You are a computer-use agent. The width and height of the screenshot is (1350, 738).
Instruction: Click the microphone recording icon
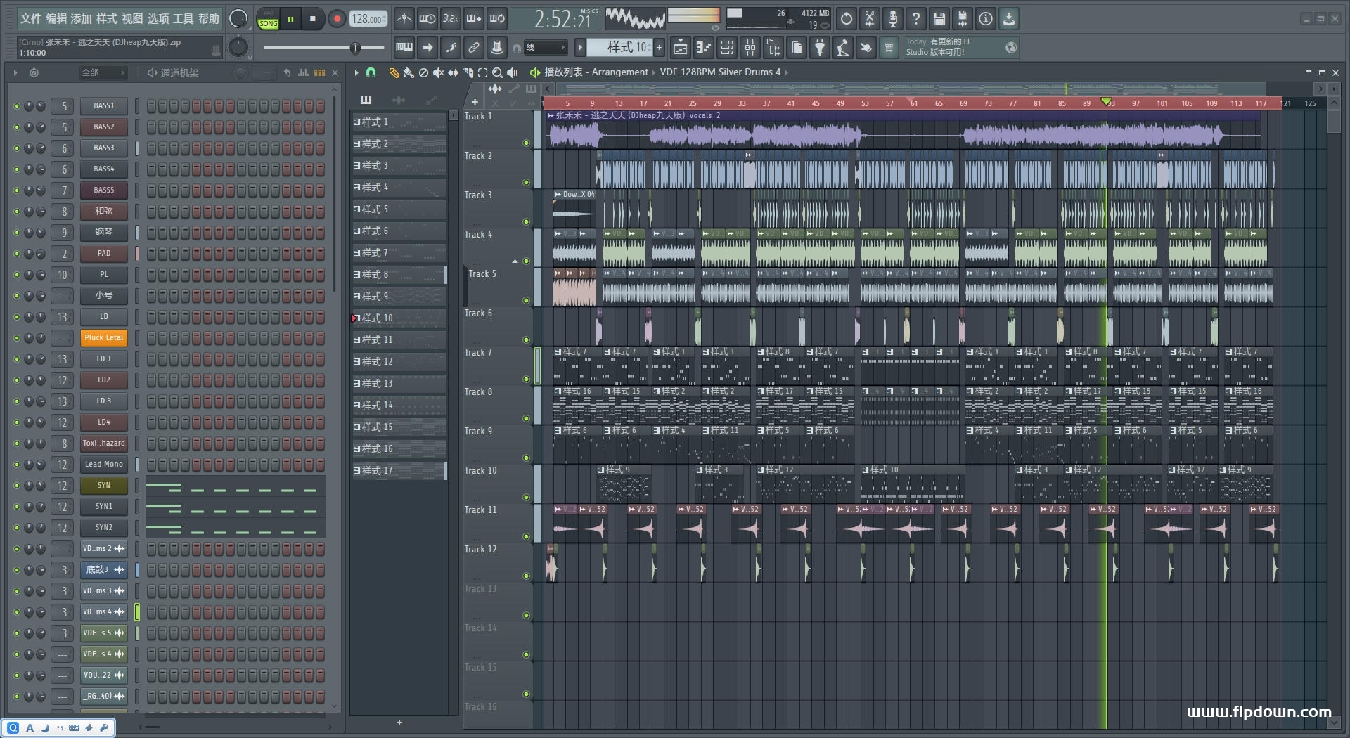[x=892, y=19]
